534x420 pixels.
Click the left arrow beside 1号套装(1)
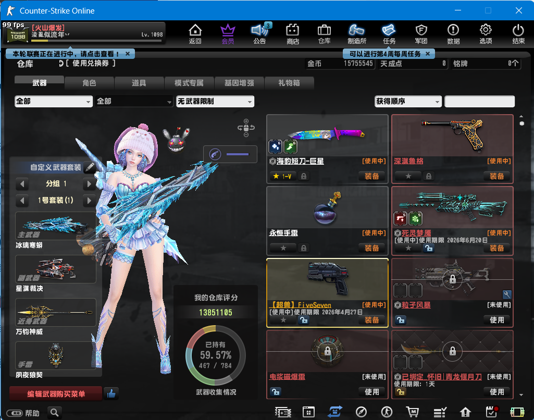click(22, 200)
